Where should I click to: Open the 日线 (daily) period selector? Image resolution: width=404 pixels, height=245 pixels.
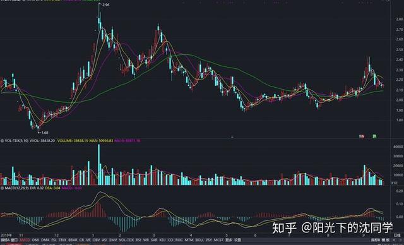397,235
